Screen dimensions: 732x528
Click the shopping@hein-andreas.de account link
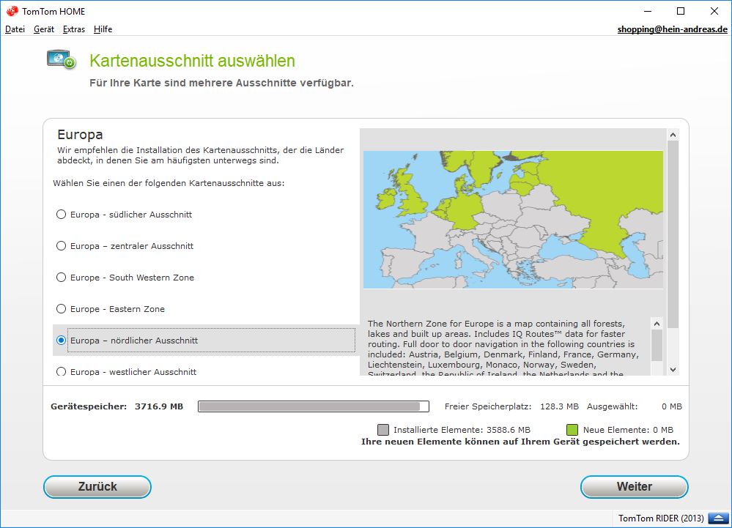[x=672, y=29]
